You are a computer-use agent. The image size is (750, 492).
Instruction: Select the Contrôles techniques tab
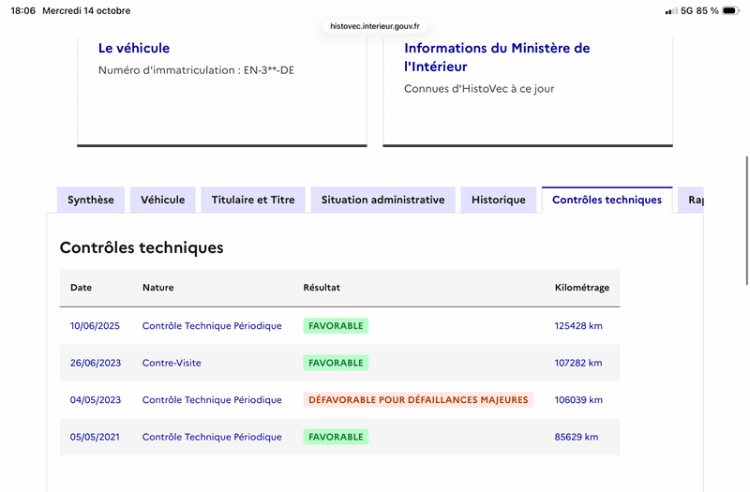pyautogui.click(x=607, y=200)
